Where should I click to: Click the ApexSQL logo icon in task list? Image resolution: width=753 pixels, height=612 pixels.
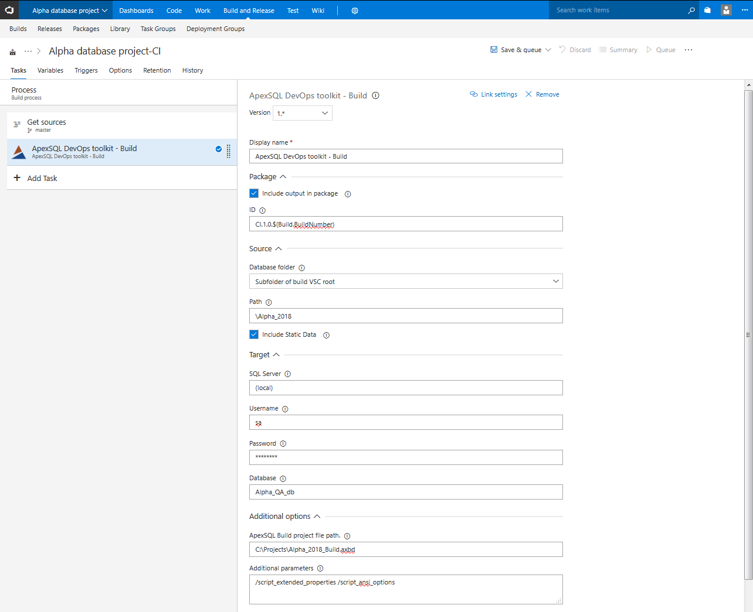[x=19, y=152]
